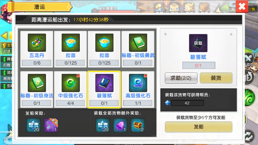Select the 高级强化石 cargo slot
Viewport: 258px width, 145px height.
(138, 89)
